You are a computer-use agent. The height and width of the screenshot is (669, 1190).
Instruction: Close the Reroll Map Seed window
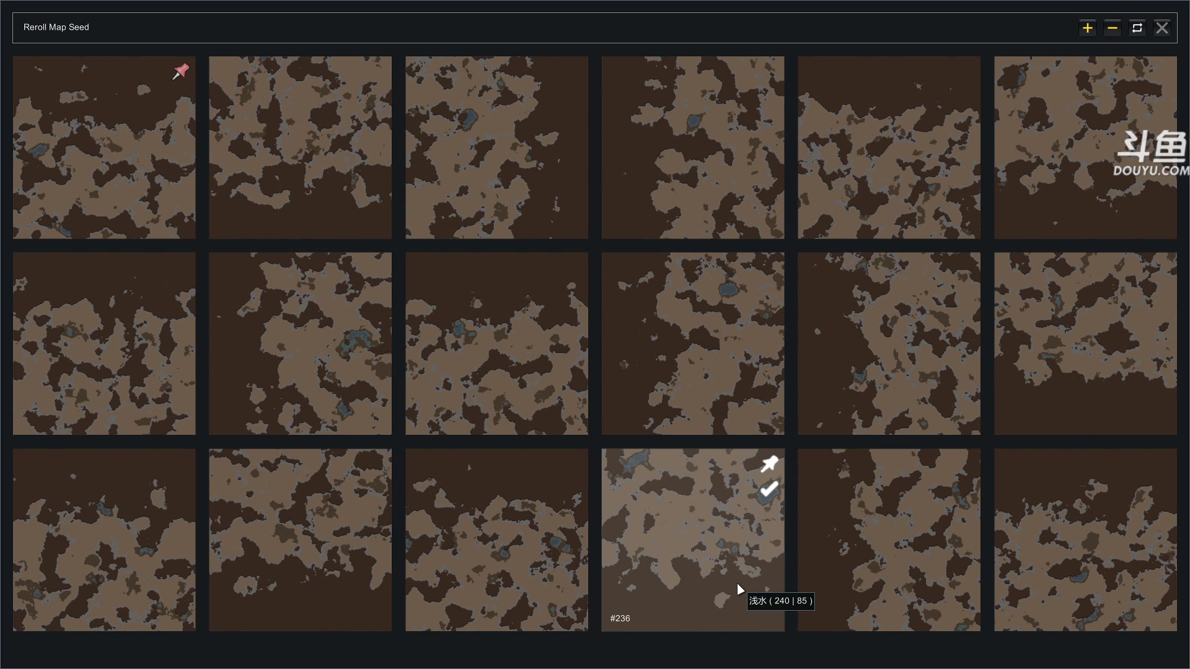click(1162, 28)
